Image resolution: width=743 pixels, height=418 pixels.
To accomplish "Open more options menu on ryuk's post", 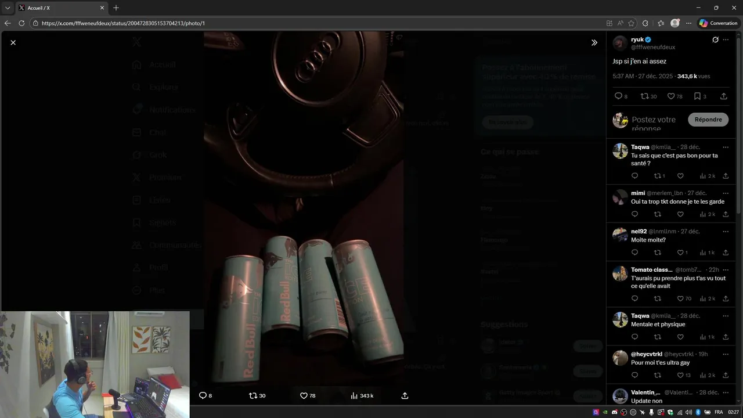I will (x=726, y=39).
